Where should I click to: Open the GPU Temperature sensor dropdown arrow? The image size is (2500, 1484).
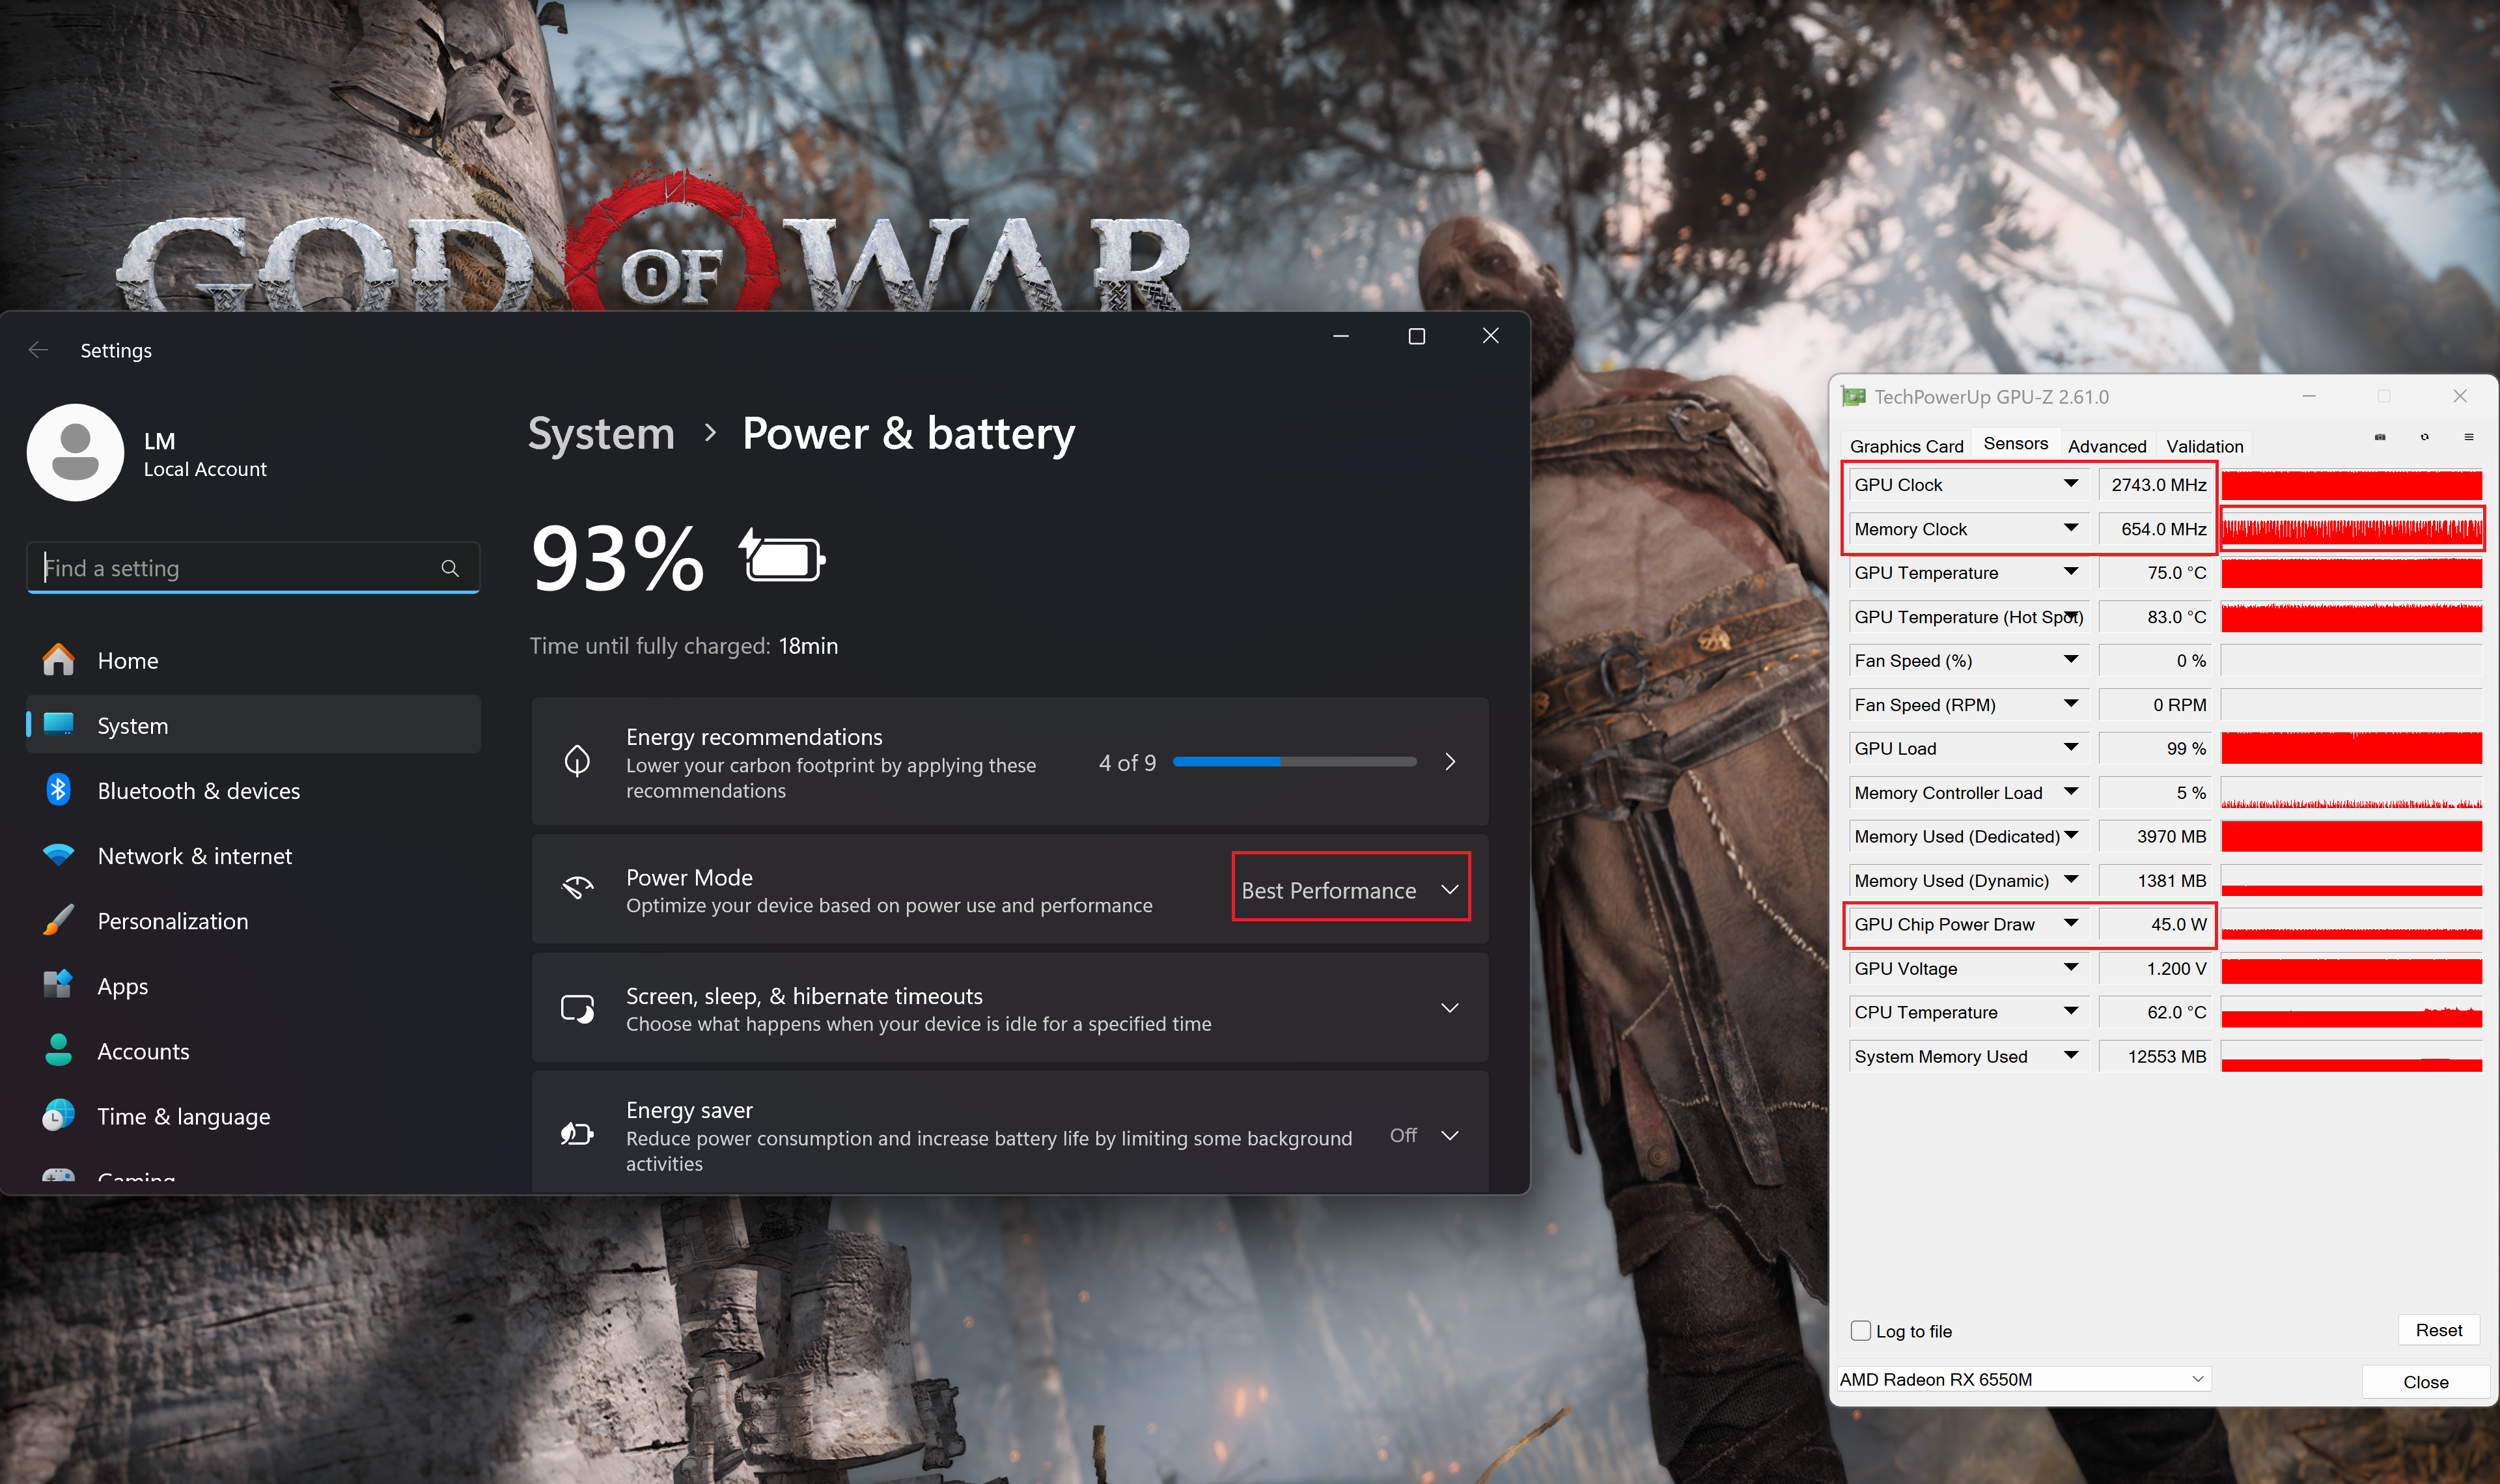click(x=2070, y=572)
